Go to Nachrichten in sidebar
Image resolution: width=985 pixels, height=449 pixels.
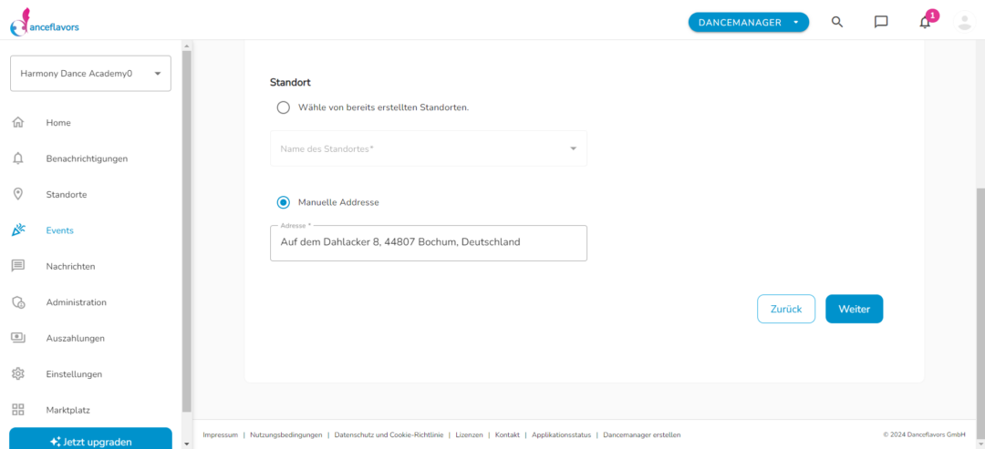[70, 266]
